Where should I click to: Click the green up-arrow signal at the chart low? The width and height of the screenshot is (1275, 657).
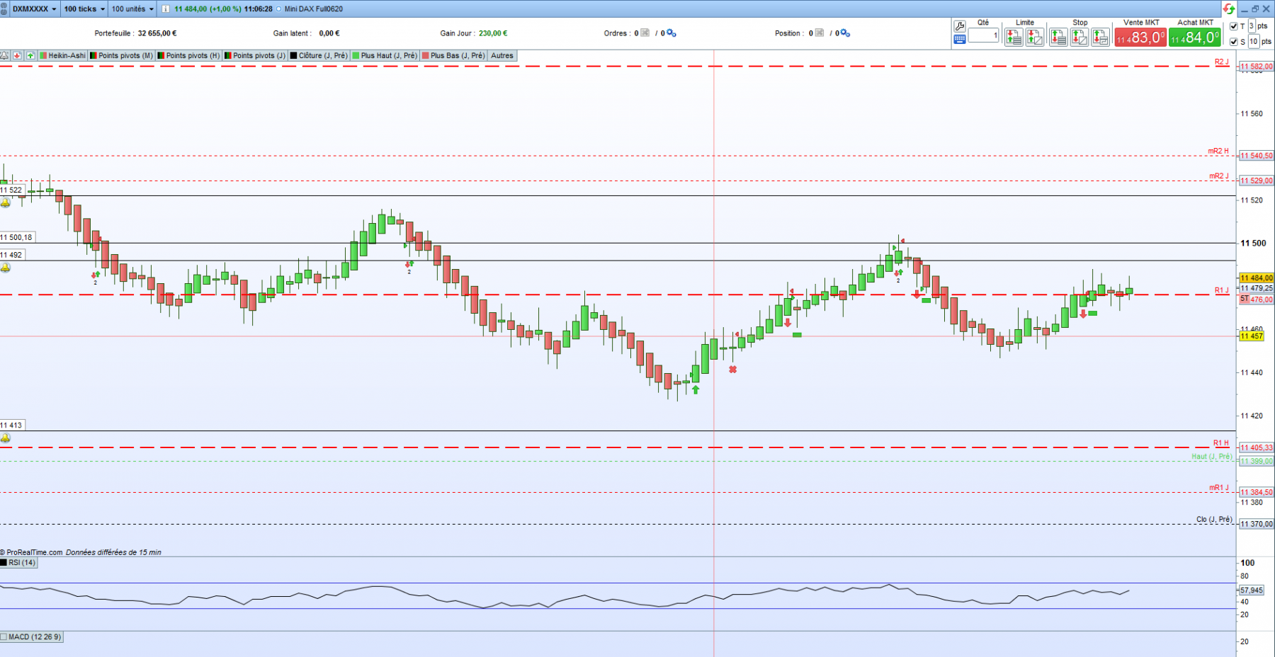(696, 390)
